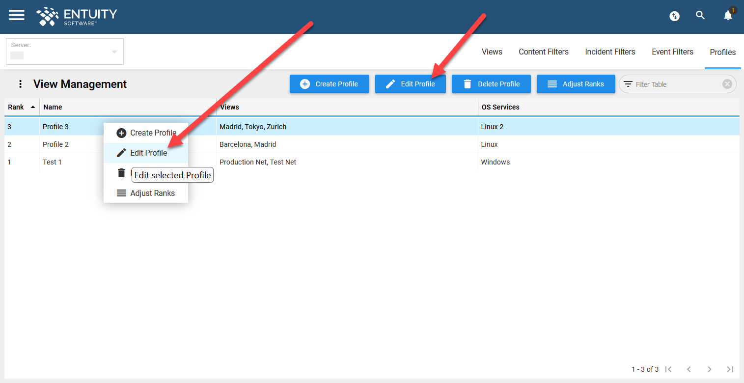Viewport: 744px width, 383px height.
Task: Click the View Management heading
Action: pyautogui.click(x=80, y=84)
